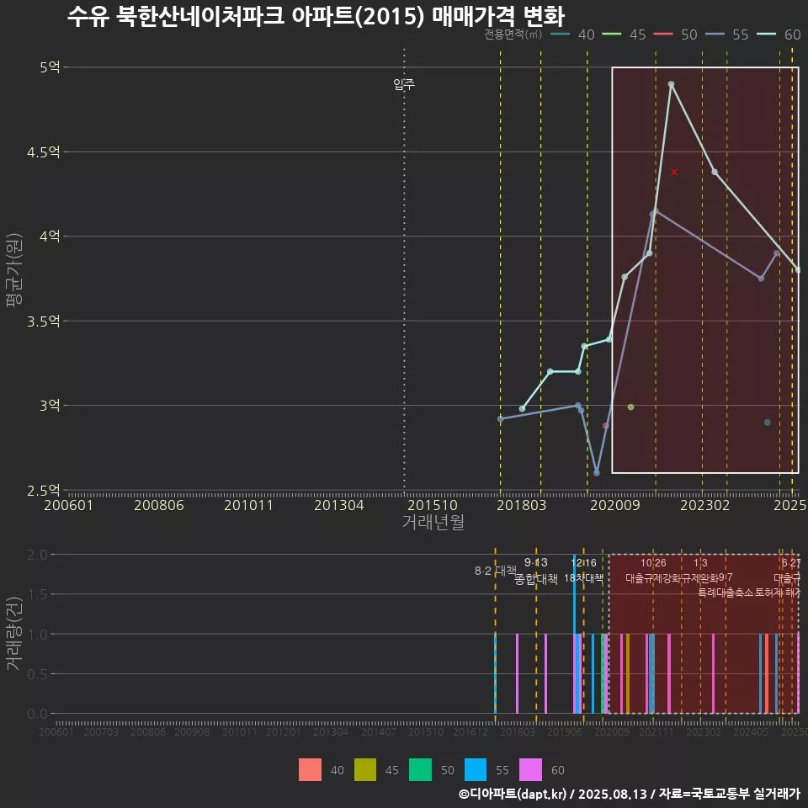Click the chart title '수유 북한산네이처파크 아파트(2015) 매매가격 변화'
Image resolution: width=808 pixels, height=808 pixels.
316,15
